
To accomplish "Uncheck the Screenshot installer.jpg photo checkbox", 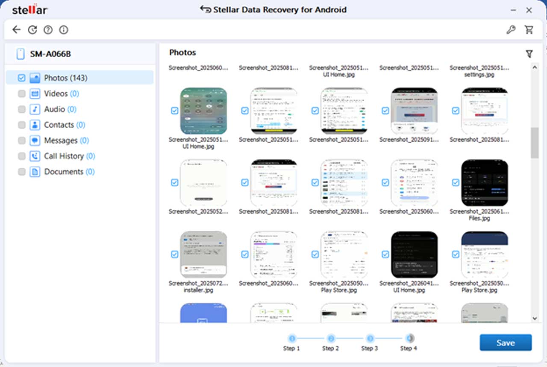I will click(174, 254).
